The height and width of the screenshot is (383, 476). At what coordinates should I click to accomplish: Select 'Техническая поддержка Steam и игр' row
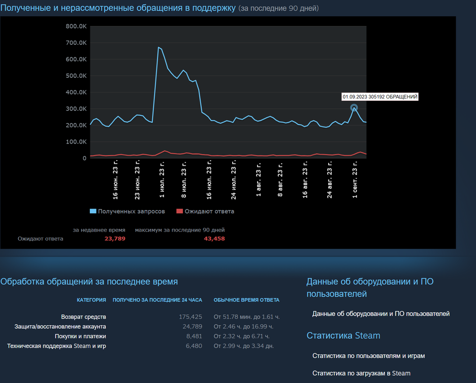(x=56, y=346)
